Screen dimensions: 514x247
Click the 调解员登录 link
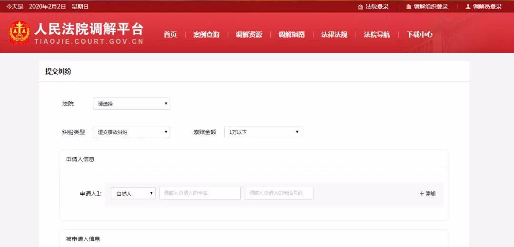[x=487, y=7]
